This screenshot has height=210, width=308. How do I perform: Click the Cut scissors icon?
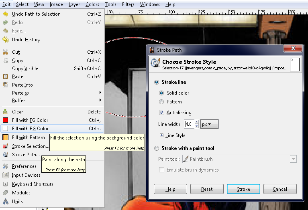click(6, 52)
